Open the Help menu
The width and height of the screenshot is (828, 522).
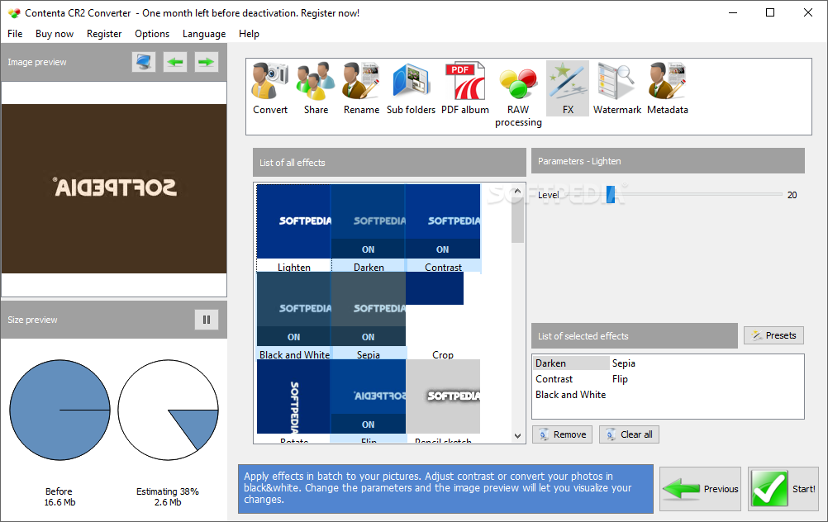(249, 34)
